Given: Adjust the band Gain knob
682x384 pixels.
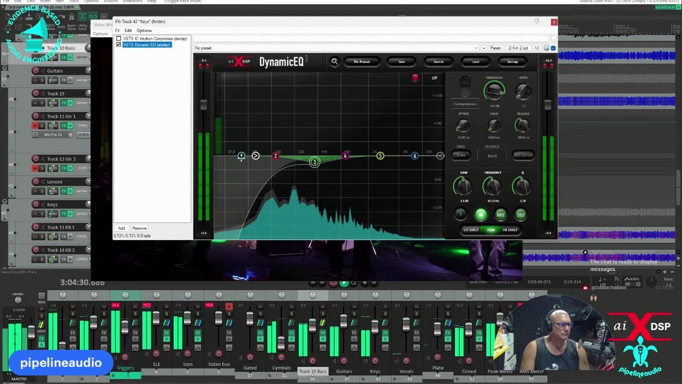Looking at the screenshot, I should point(462,187).
